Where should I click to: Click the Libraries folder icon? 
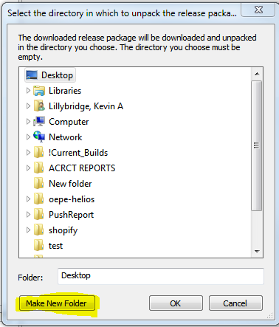coord(39,91)
